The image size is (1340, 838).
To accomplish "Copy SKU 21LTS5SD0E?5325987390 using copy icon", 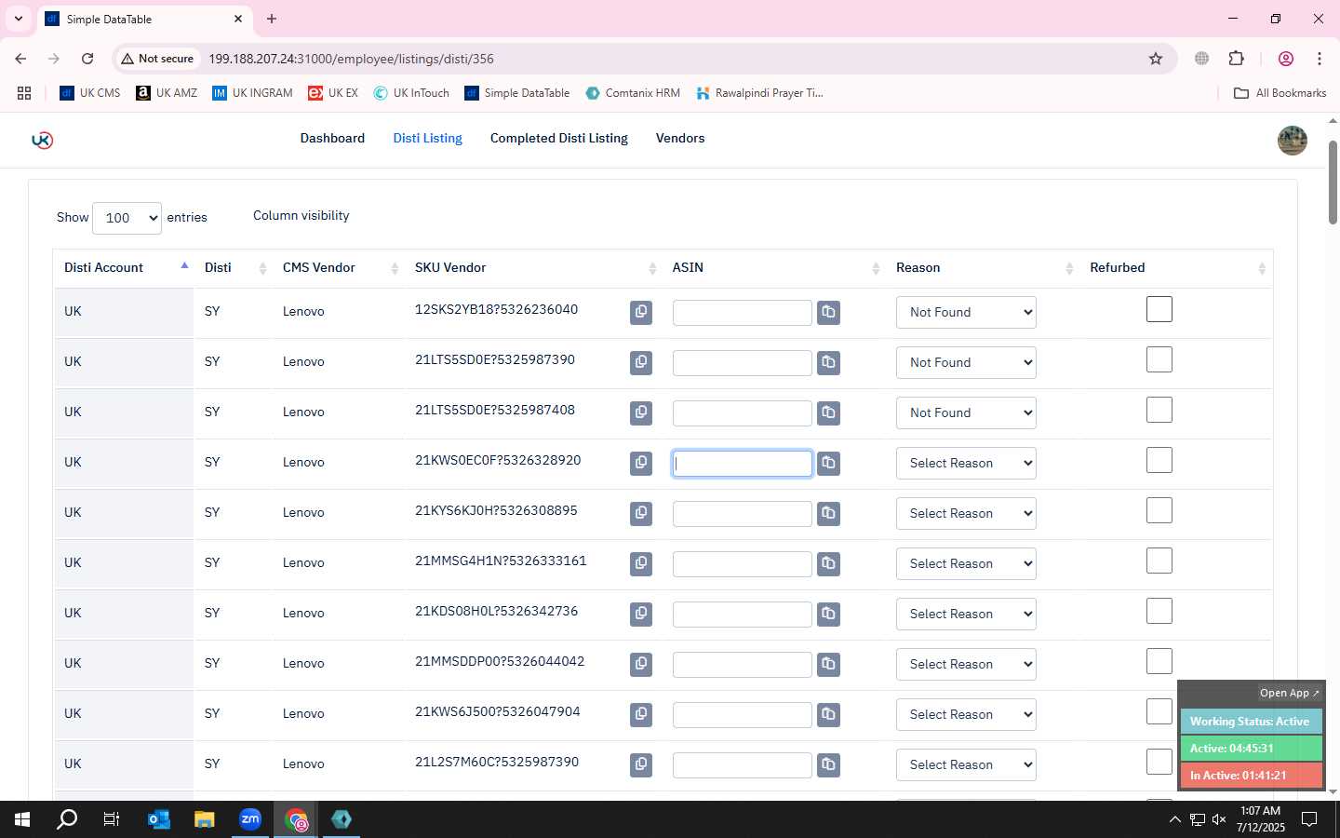I will [x=641, y=363].
